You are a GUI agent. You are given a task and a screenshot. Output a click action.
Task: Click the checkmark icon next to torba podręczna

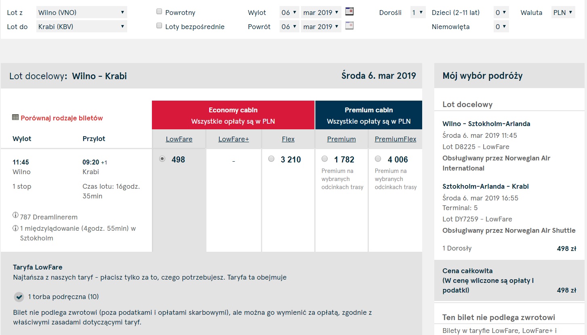click(x=19, y=297)
